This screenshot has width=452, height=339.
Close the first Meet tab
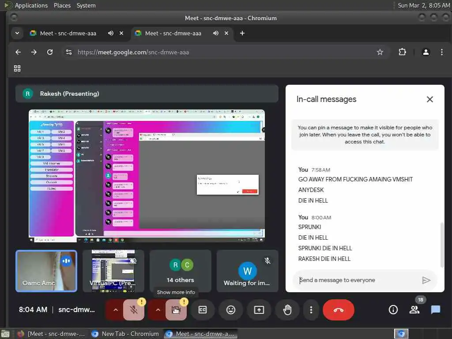[x=121, y=33]
